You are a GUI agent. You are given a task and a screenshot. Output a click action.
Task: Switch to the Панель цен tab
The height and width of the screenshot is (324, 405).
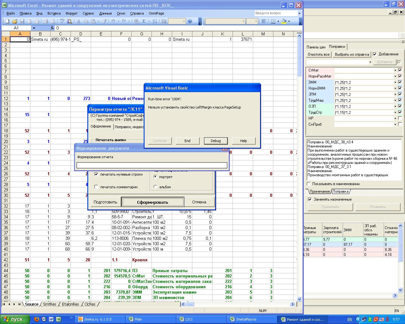(x=316, y=47)
